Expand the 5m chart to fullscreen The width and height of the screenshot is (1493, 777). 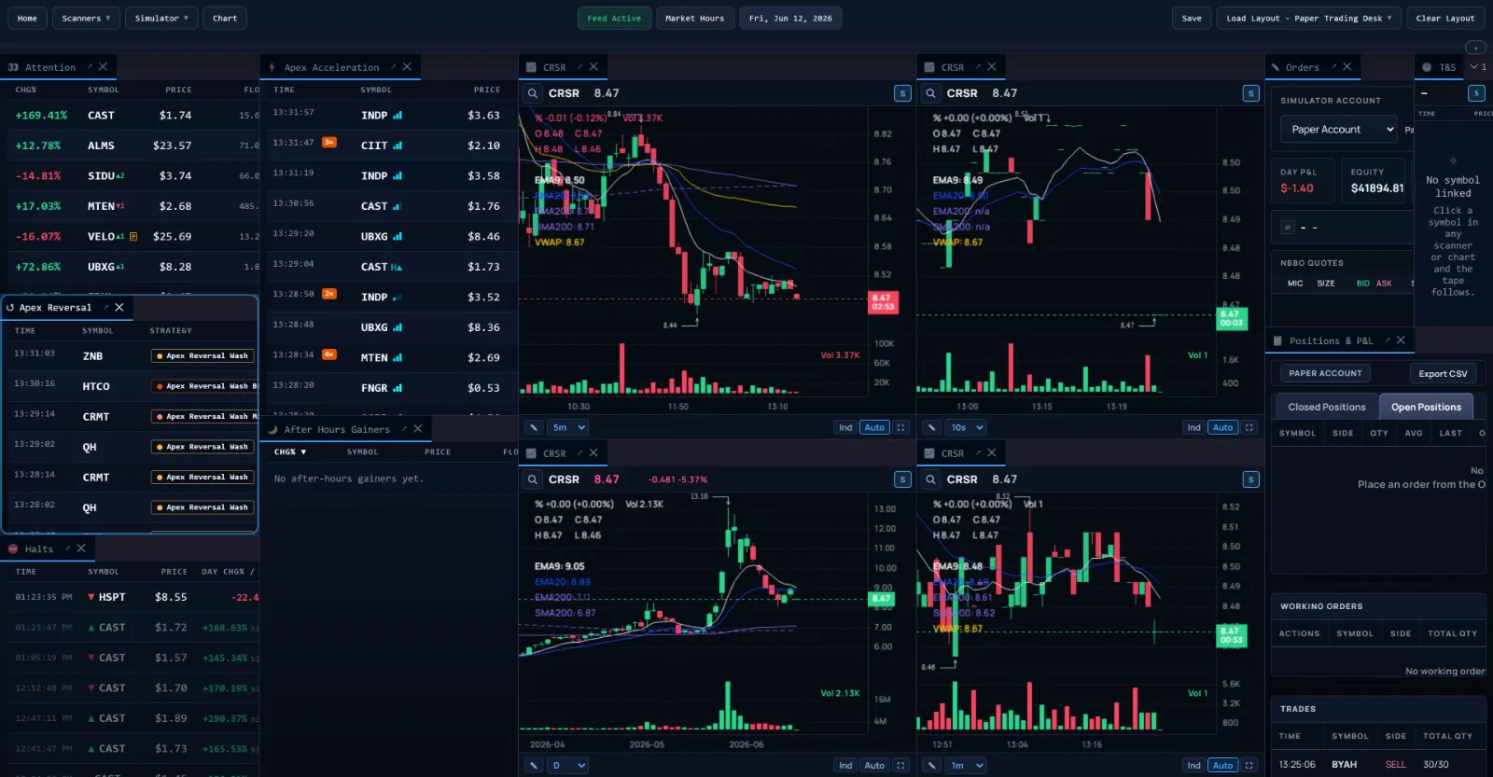[900, 427]
